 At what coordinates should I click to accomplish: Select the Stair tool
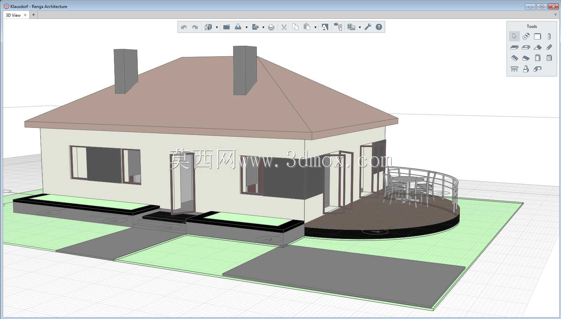tap(514, 58)
